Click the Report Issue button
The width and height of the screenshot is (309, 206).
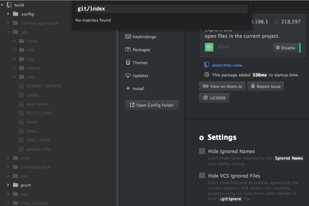click(x=266, y=86)
